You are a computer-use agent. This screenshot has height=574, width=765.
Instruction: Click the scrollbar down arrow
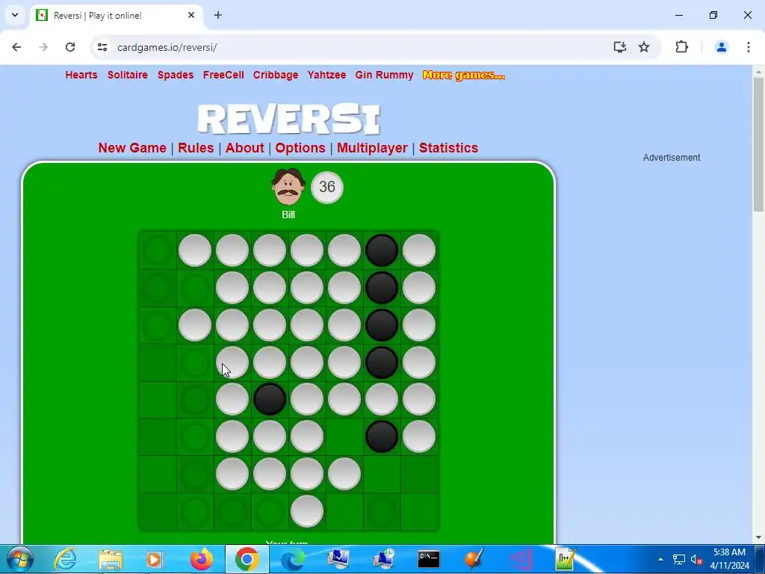coord(758,537)
